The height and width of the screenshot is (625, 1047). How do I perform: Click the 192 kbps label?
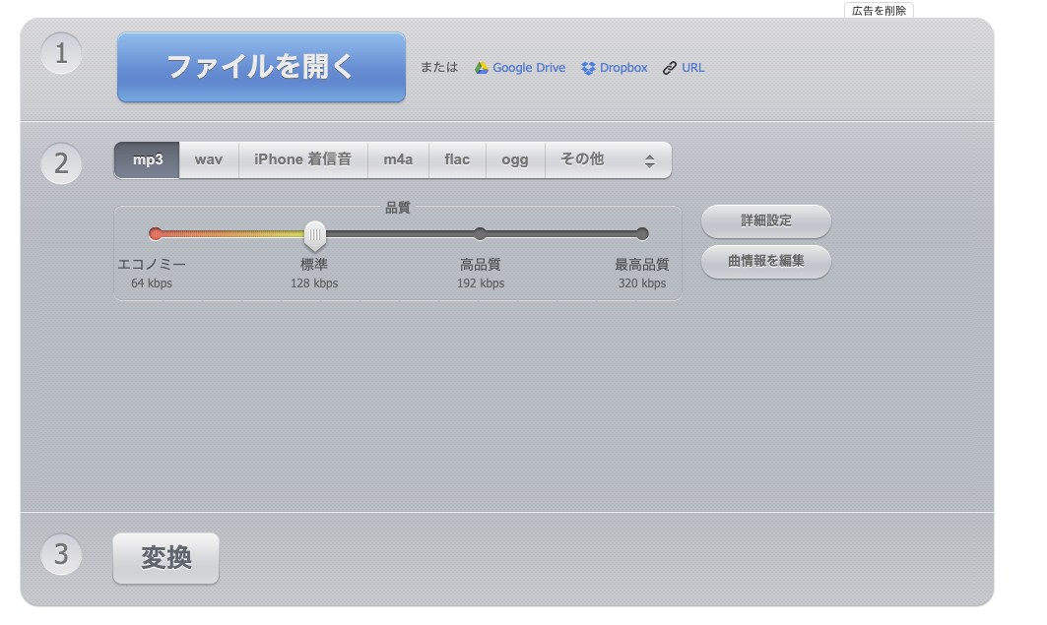(481, 283)
